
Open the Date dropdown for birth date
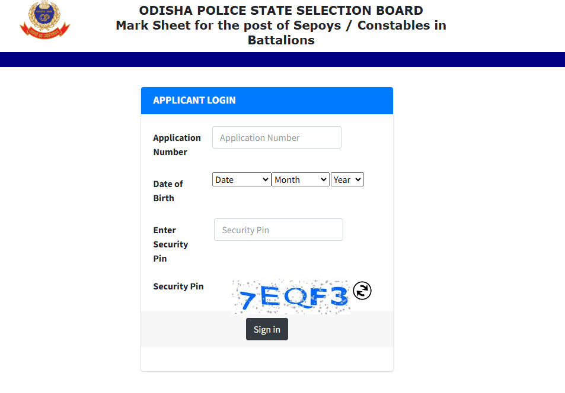pyautogui.click(x=241, y=179)
